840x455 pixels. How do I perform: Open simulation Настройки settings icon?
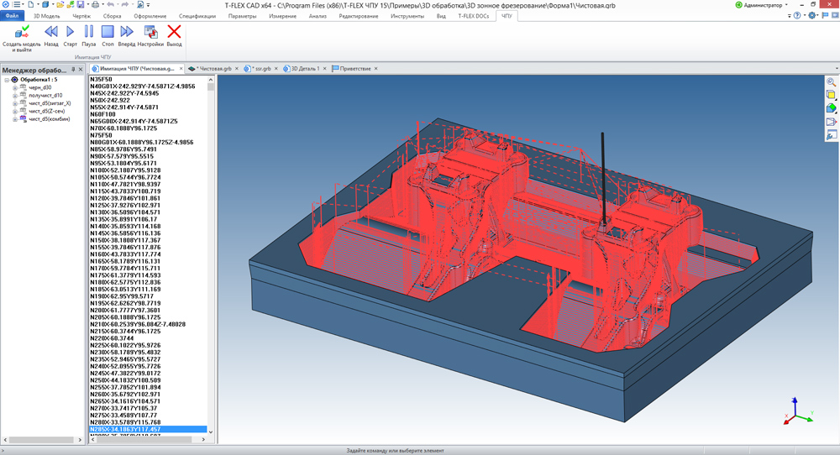[150, 32]
